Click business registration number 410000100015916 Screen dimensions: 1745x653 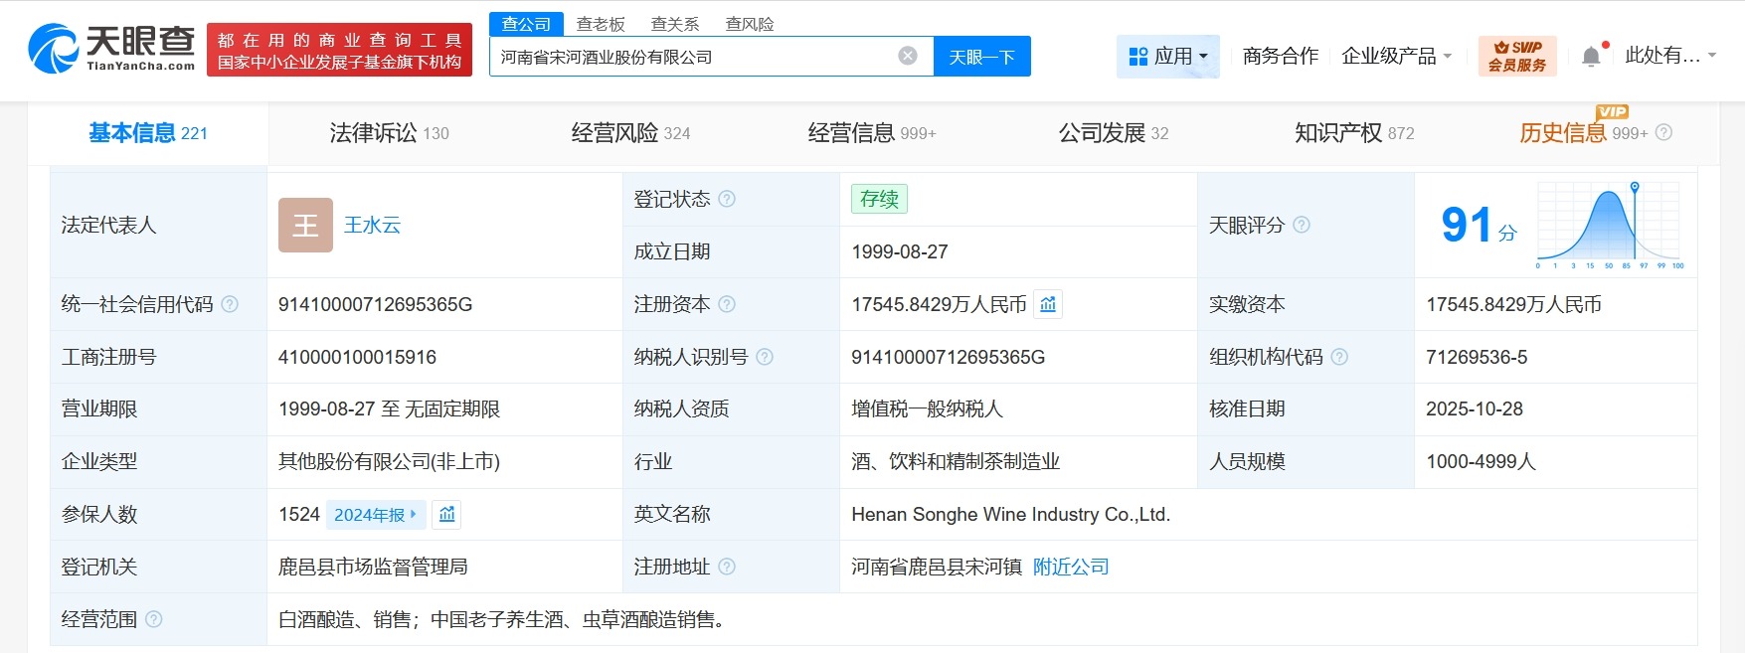357,357
